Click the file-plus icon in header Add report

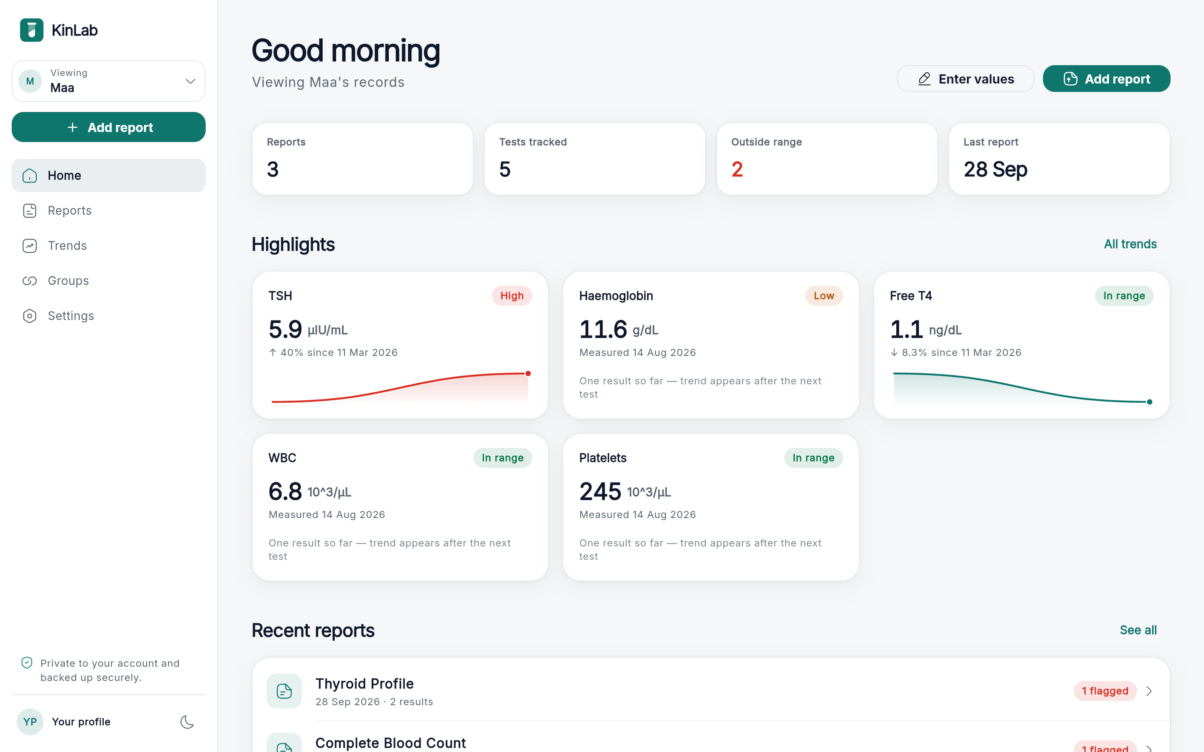point(1070,79)
